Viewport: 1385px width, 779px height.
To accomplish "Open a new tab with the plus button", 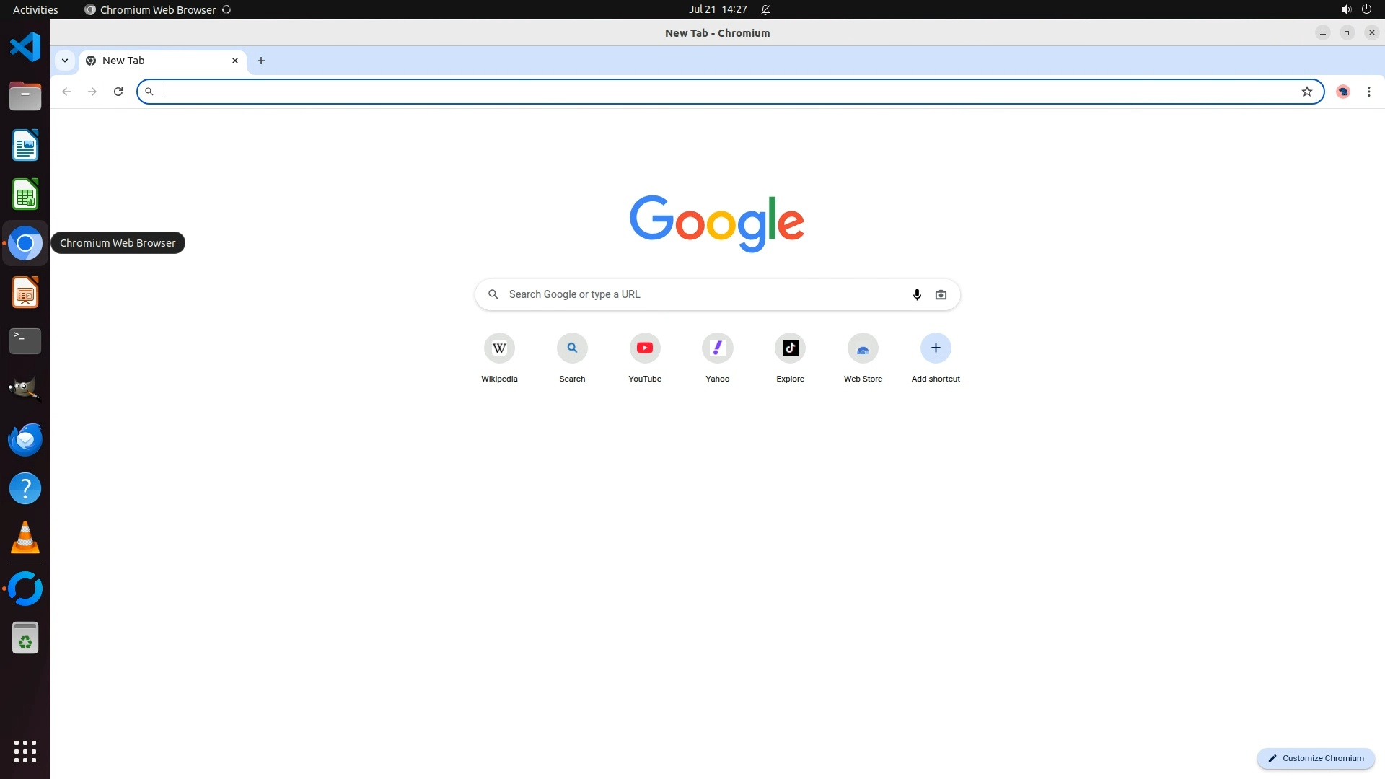I will click(x=261, y=61).
